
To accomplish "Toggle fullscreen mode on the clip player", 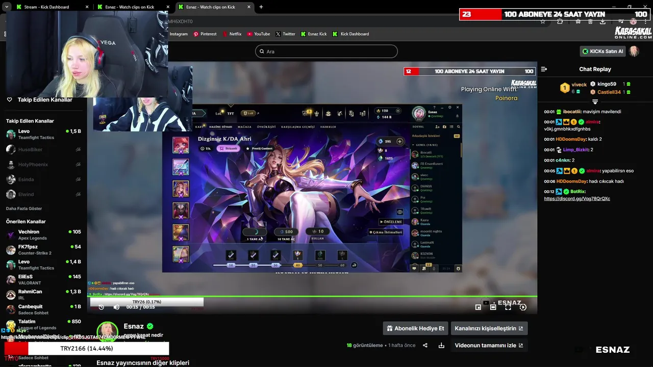I will [508, 307].
